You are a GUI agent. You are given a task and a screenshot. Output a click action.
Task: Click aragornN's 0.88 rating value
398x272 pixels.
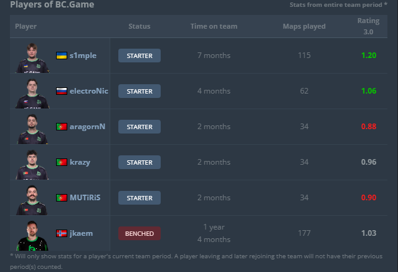click(369, 127)
